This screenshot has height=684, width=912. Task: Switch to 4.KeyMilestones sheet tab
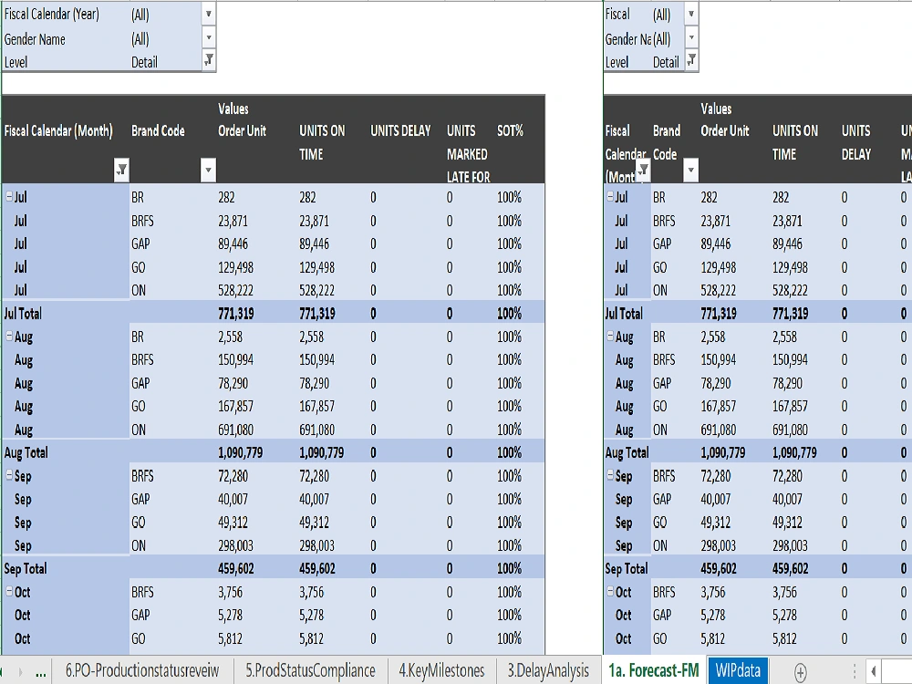coord(441,670)
